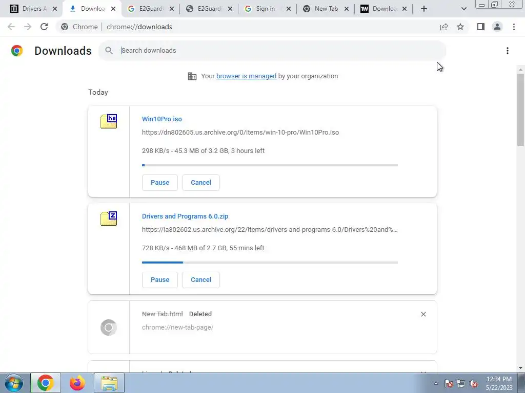Image resolution: width=525 pixels, height=393 pixels.
Task: Open the Drivers and Programs 6.0.zip link
Action: (x=185, y=216)
